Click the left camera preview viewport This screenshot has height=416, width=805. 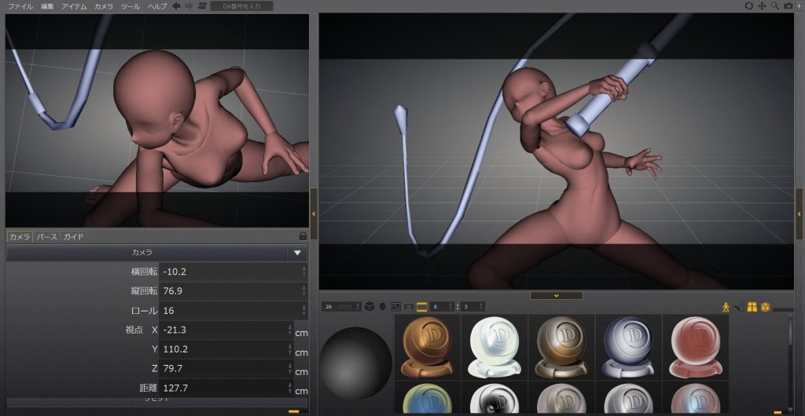pos(157,120)
